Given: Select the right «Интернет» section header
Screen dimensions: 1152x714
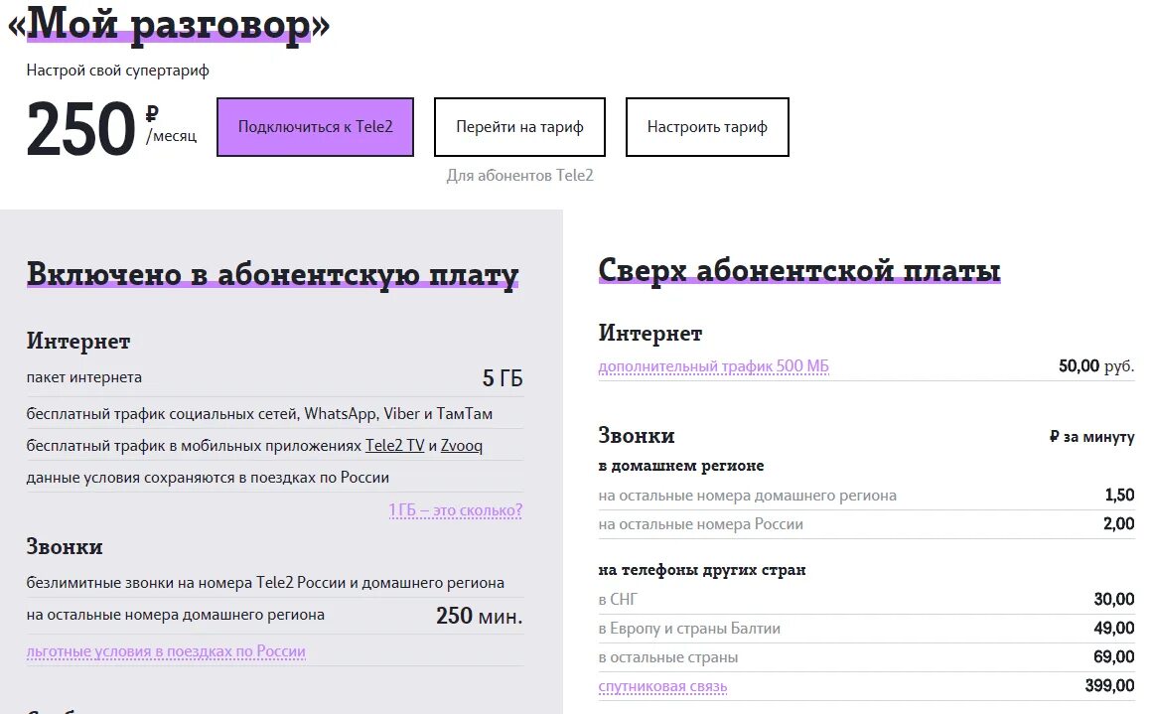Looking at the screenshot, I should point(650,333).
